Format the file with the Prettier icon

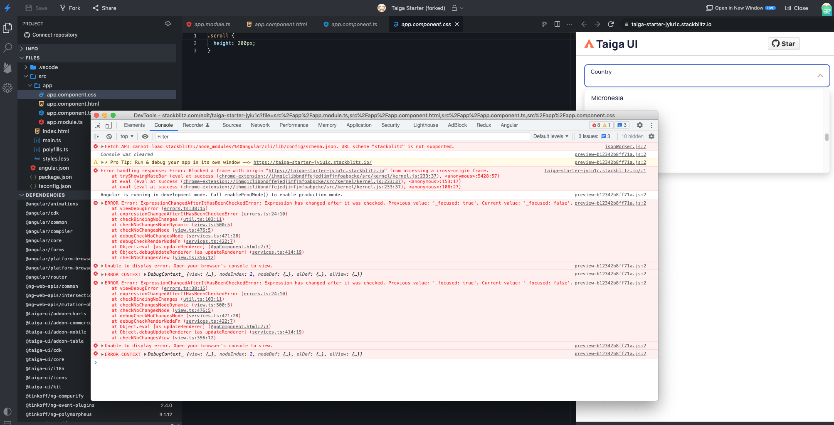[x=544, y=24]
